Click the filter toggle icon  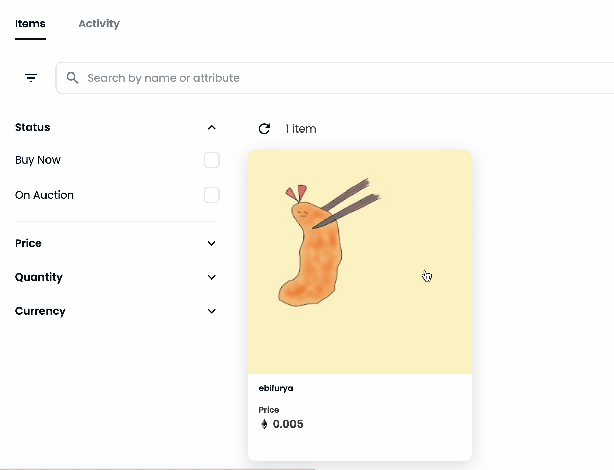click(x=31, y=78)
